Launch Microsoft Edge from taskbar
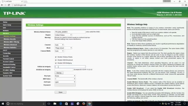The image size is (188, 106). coord(61,104)
